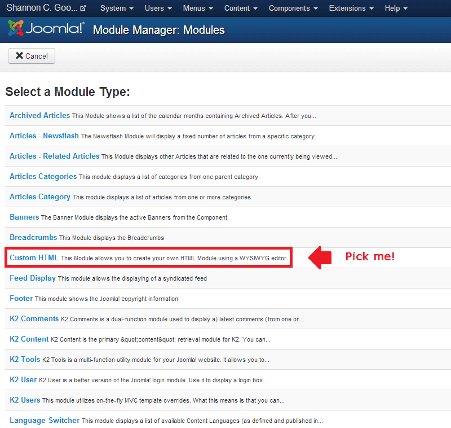Click description 'This Module allows you to create your own HTML'

pos(174,259)
